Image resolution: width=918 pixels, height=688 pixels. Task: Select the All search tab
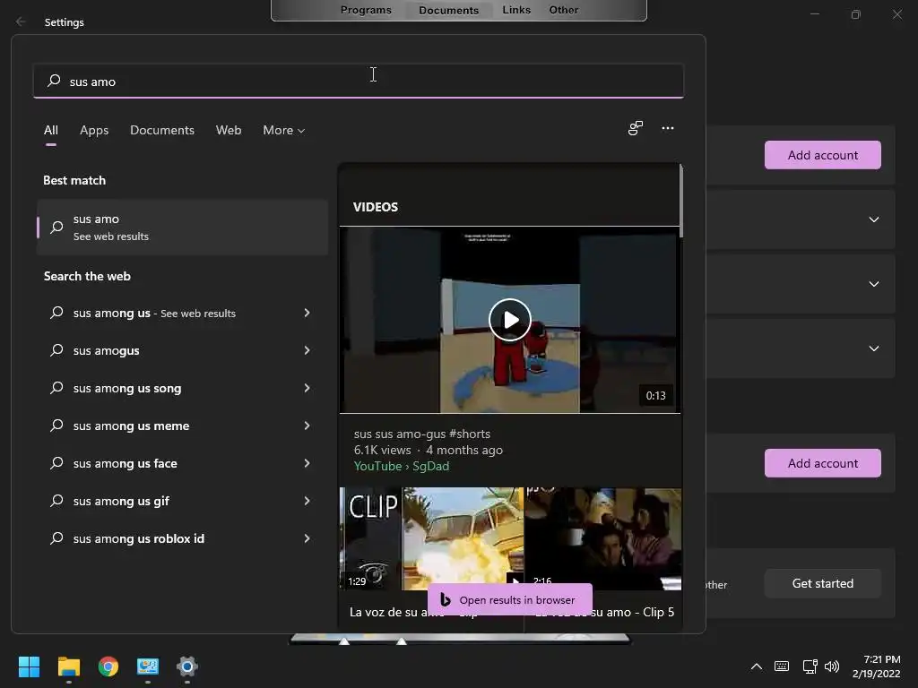click(x=51, y=130)
